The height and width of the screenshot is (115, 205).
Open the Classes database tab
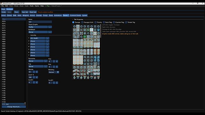pos(9,15)
